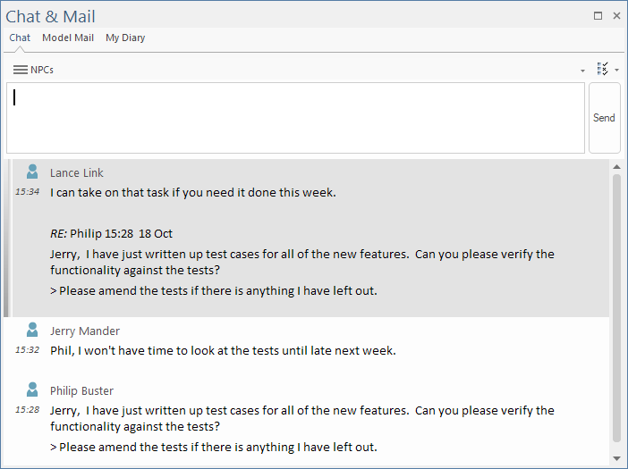Close the Chat & Mail window
628x469 pixels.
pyautogui.click(x=616, y=15)
